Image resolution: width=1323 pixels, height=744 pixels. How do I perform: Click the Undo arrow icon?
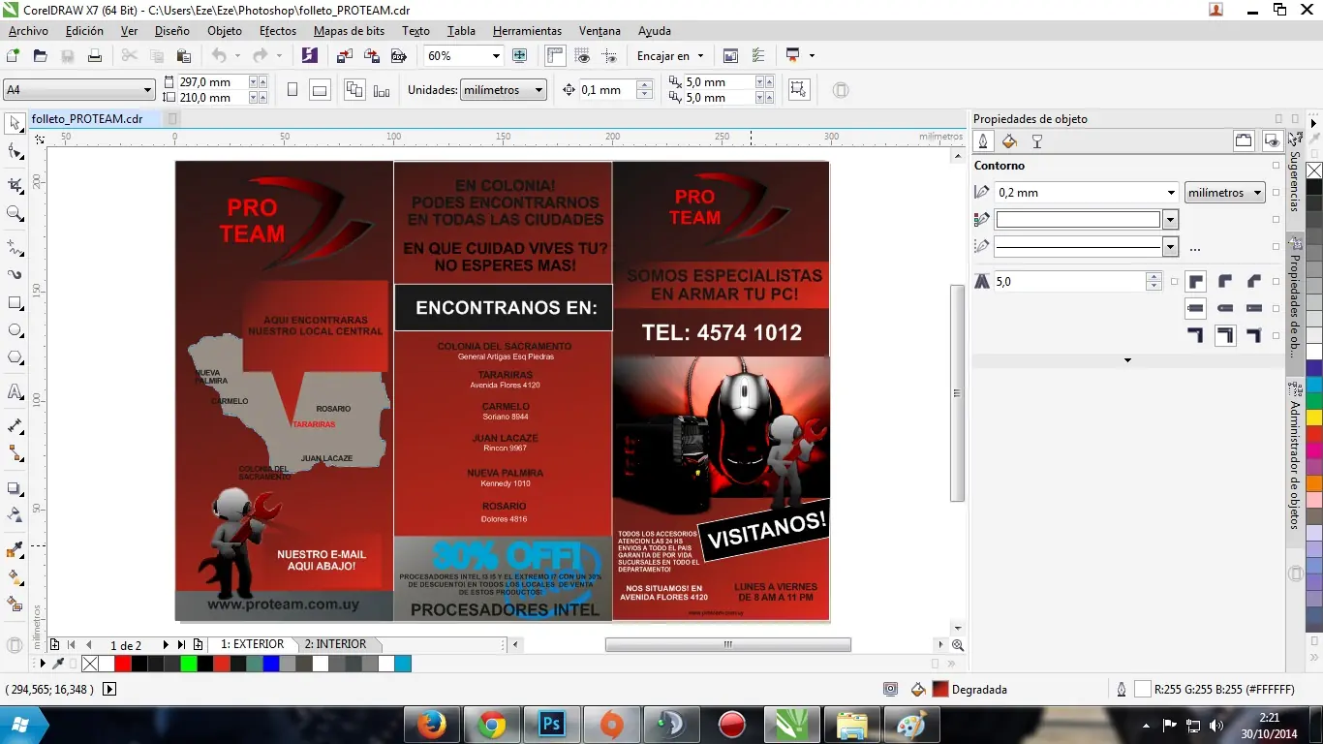point(218,56)
